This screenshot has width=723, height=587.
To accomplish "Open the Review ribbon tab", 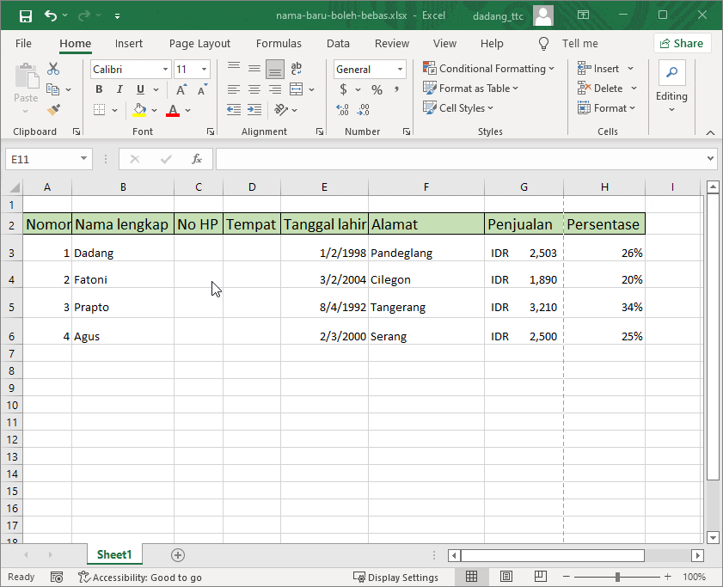I will [x=392, y=43].
